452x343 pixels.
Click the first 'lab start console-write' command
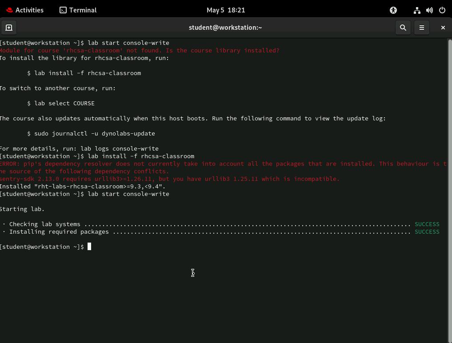pyautogui.click(x=128, y=43)
